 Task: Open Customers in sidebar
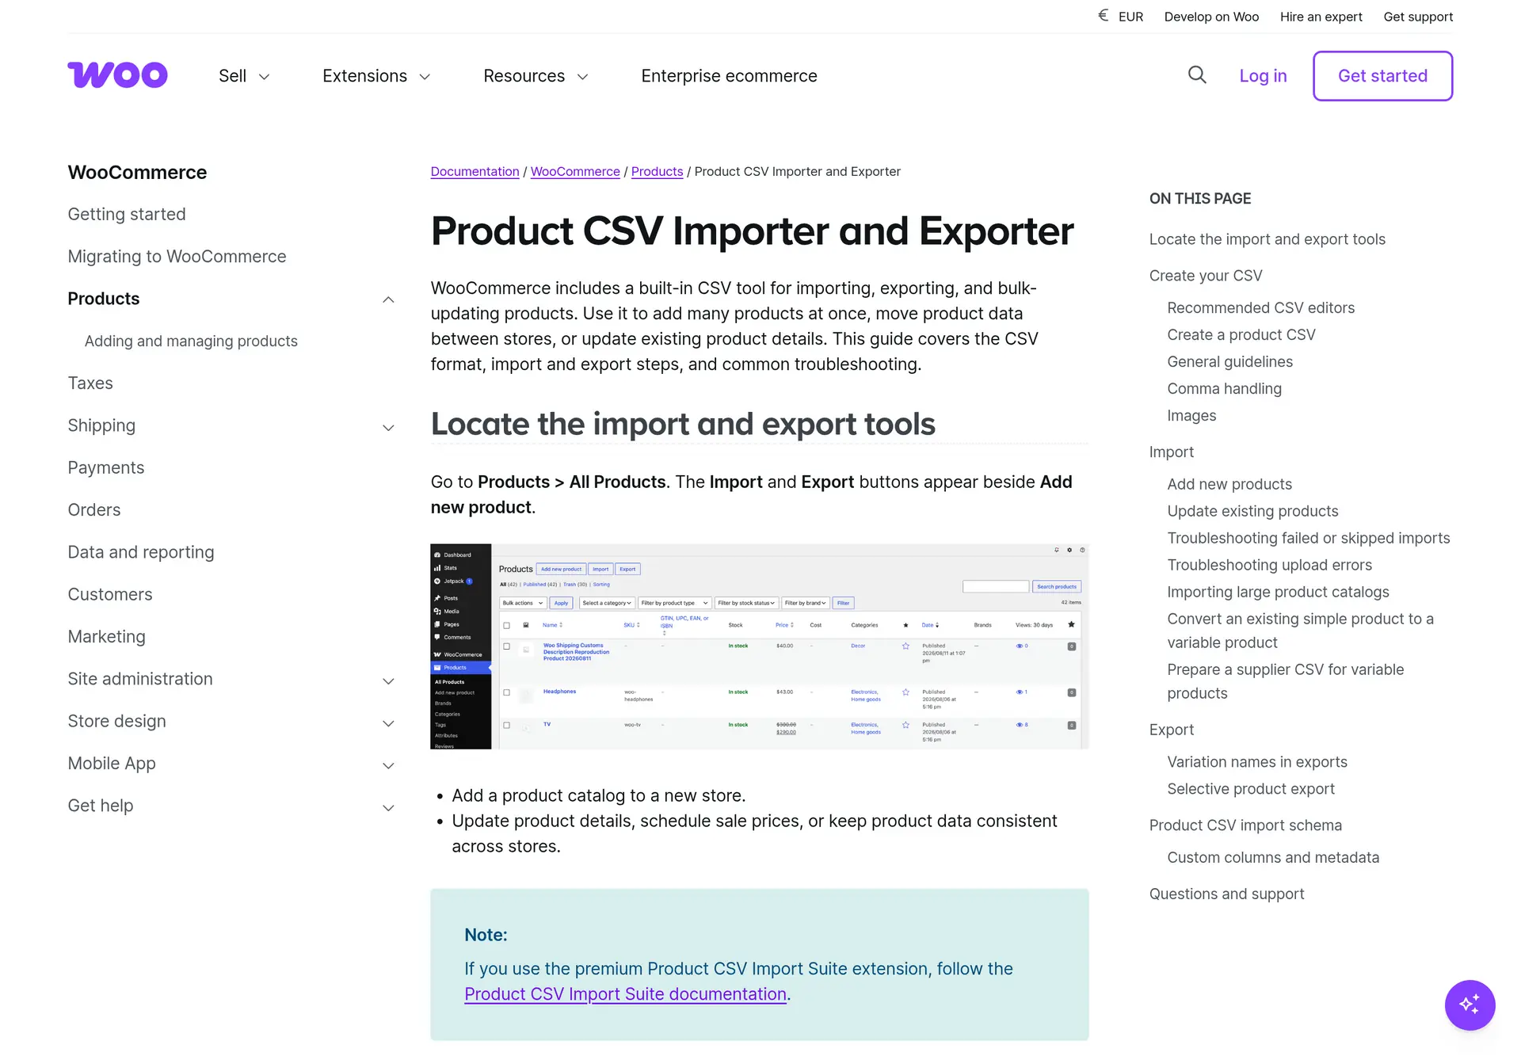click(x=110, y=594)
